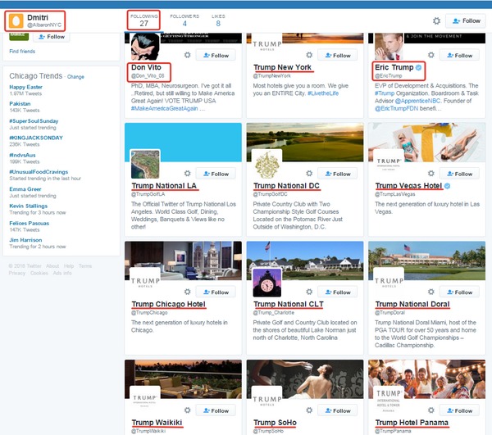Click Don Vito's cartoon avatar

(x=145, y=46)
